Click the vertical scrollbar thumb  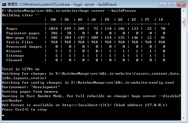[184, 22]
